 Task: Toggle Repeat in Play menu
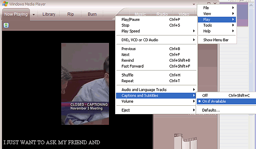(156, 81)
